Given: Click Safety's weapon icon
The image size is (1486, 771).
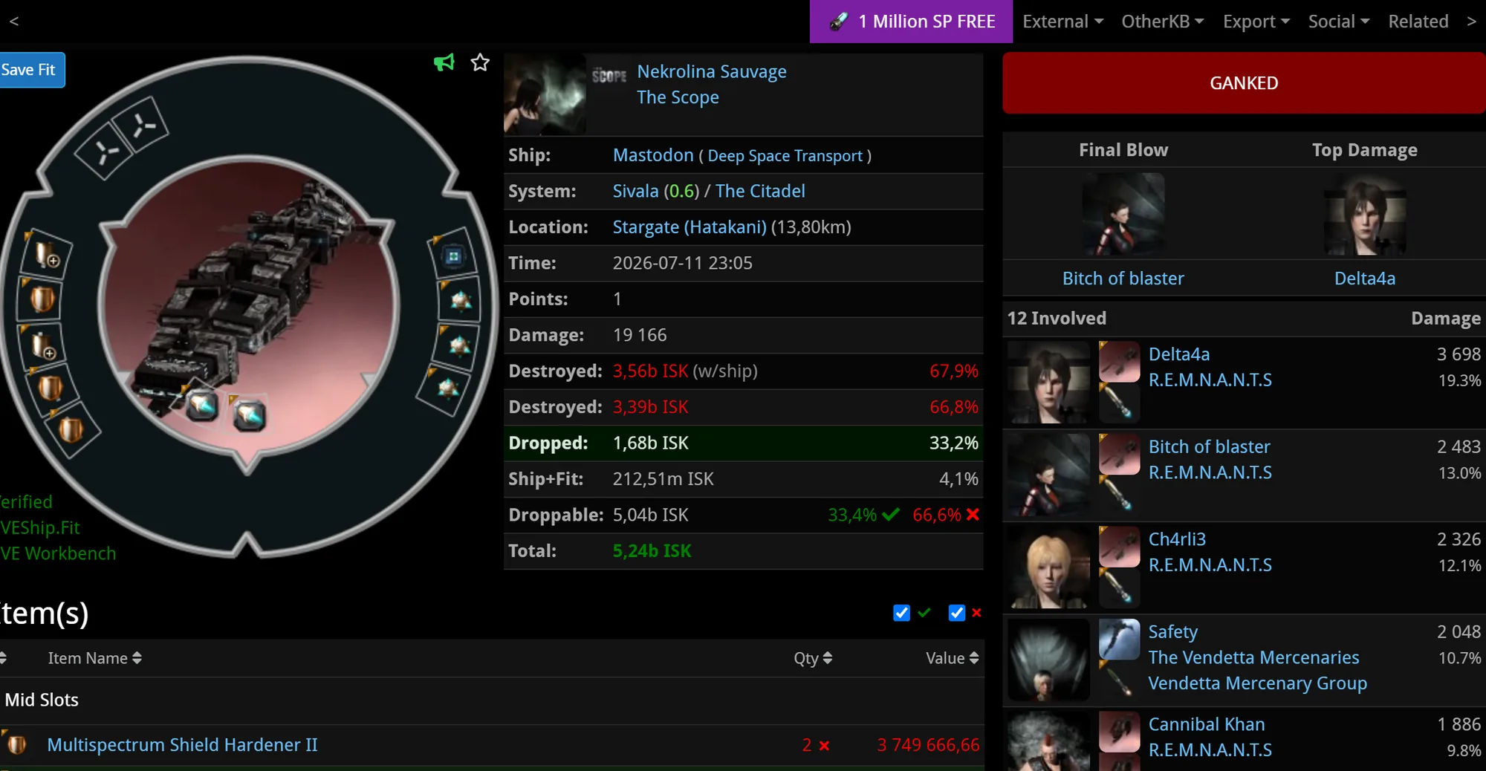Looking at the screenshot, I should coord(1119,680).
